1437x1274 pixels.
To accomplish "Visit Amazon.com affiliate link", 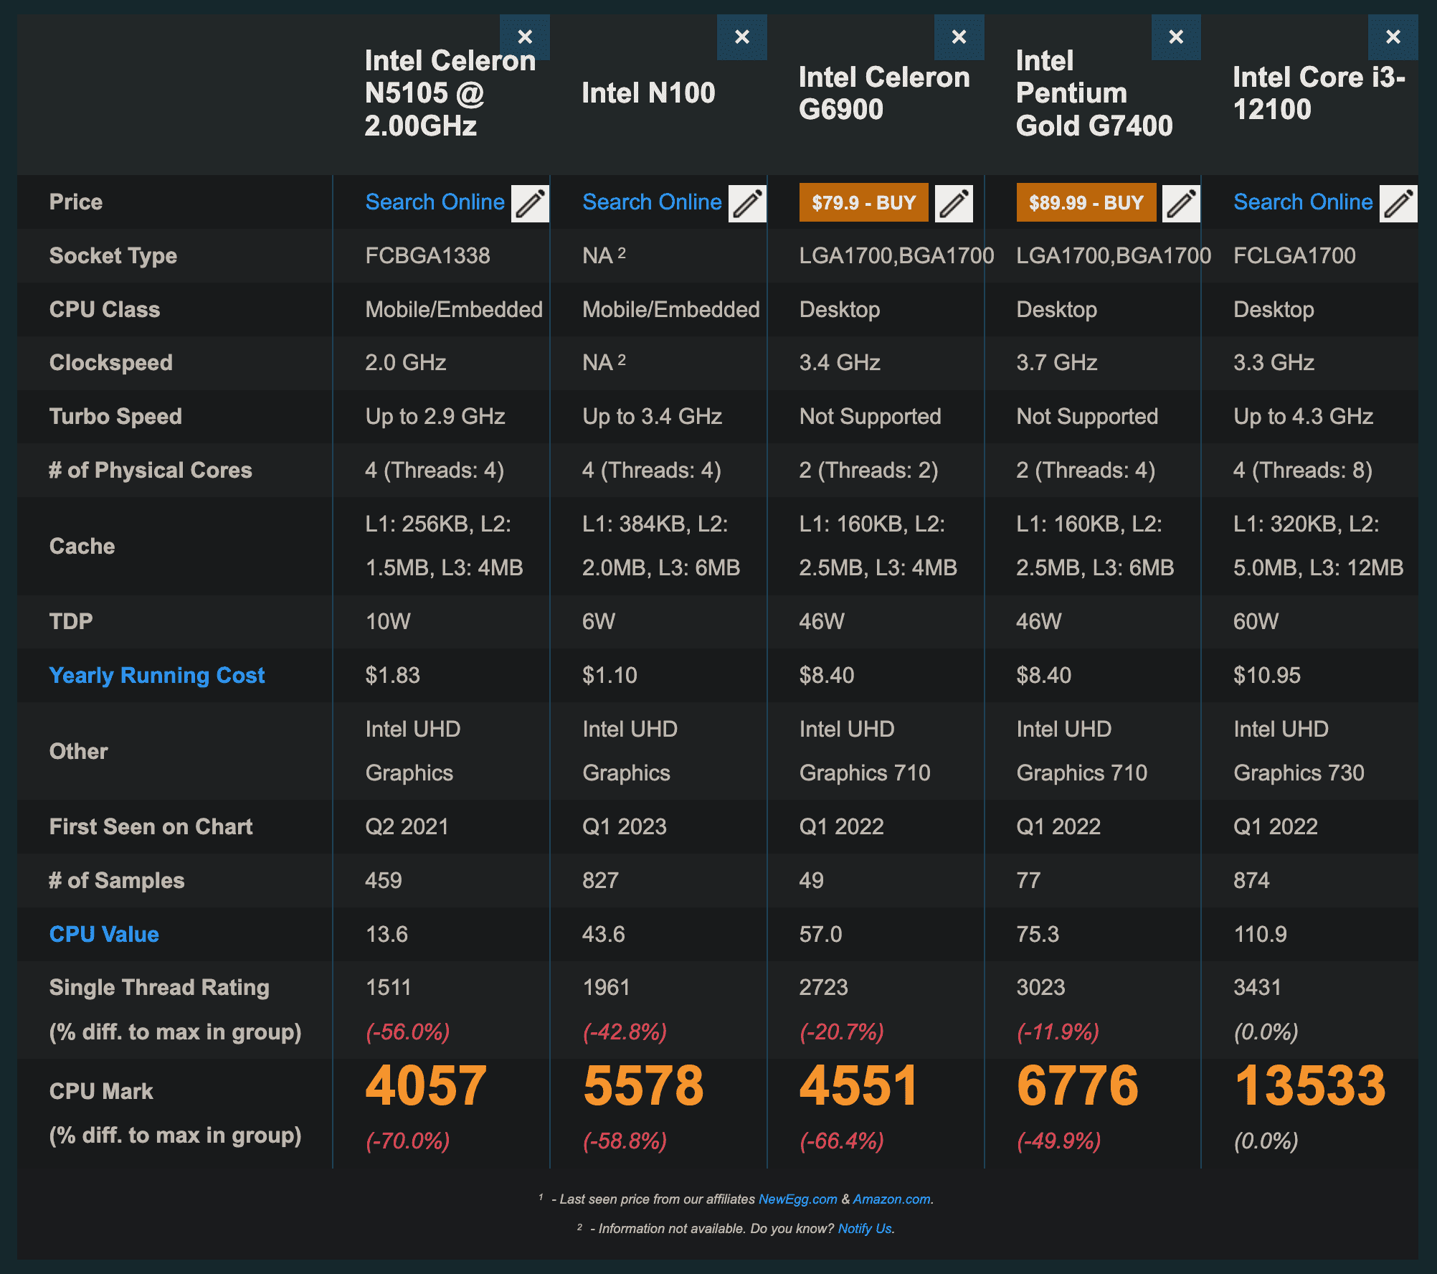I will [891, 1199].
